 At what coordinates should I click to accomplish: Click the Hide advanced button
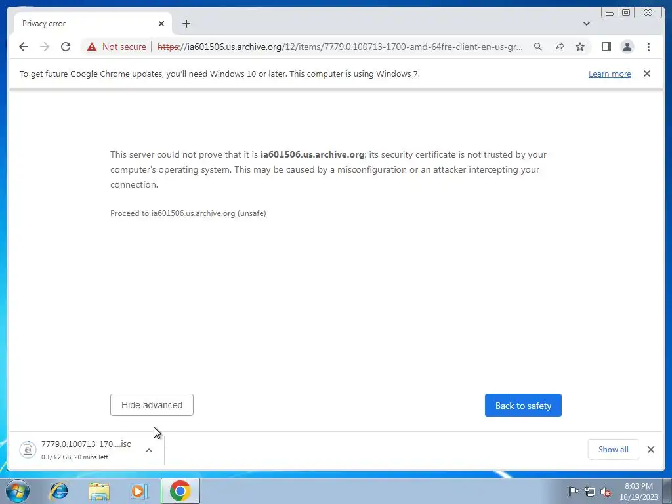click(x=152, y=405)
